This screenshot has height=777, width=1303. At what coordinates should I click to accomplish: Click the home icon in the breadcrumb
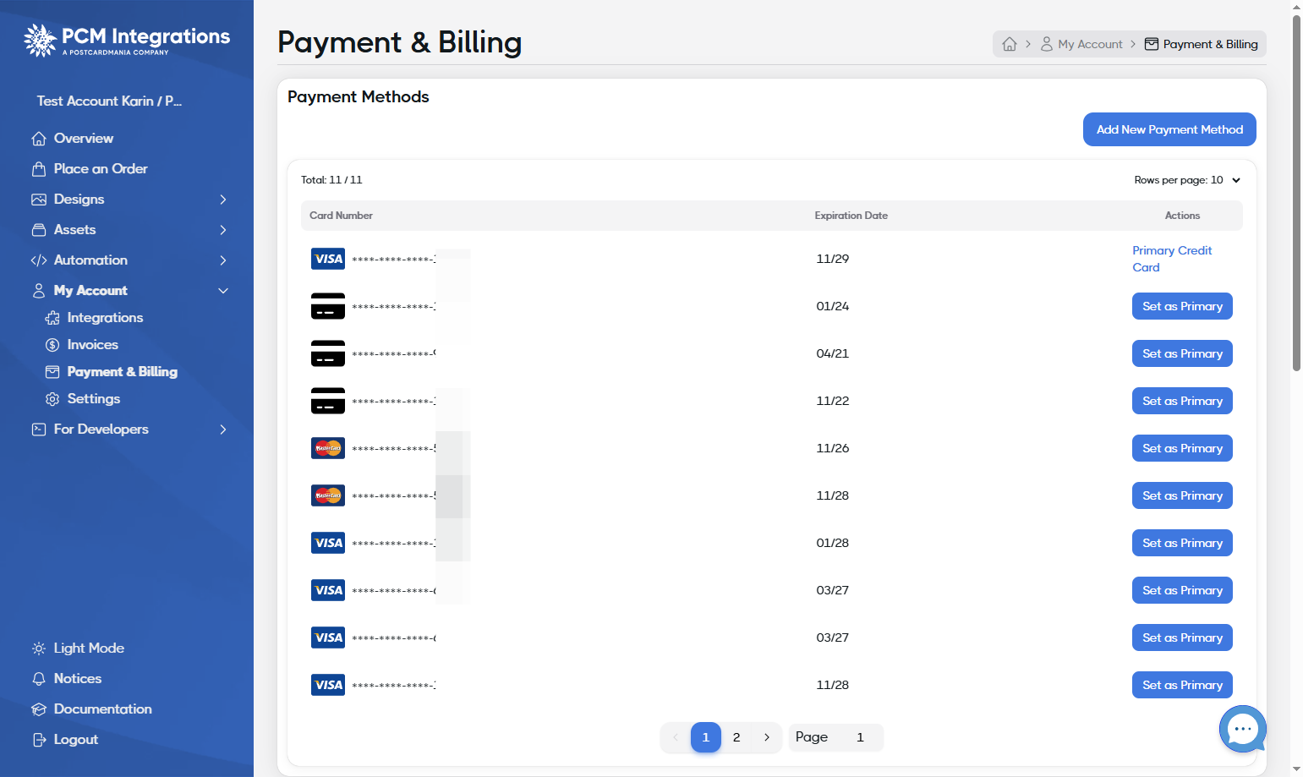point(1010,44)
